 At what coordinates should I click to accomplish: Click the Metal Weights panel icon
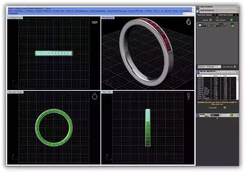[198, 72]
